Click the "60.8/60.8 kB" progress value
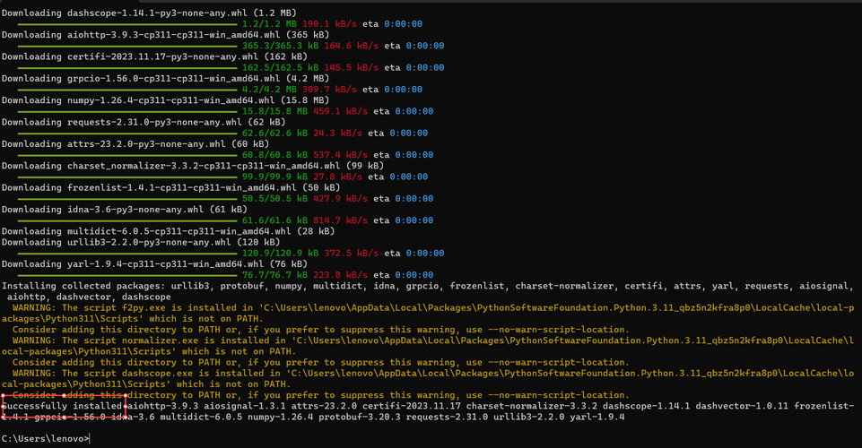The width and height of the screenshot is (862, 448). pos(274,155)
